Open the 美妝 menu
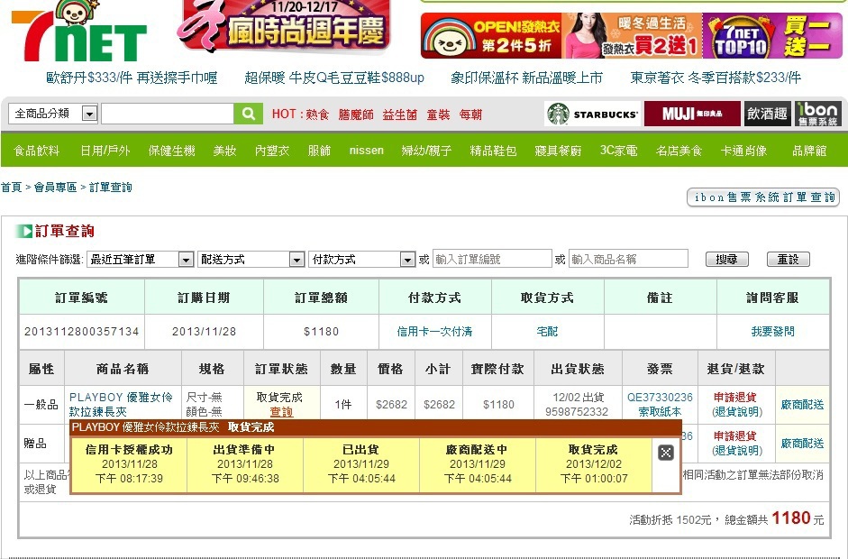848x559 pixels. (224, 151)
